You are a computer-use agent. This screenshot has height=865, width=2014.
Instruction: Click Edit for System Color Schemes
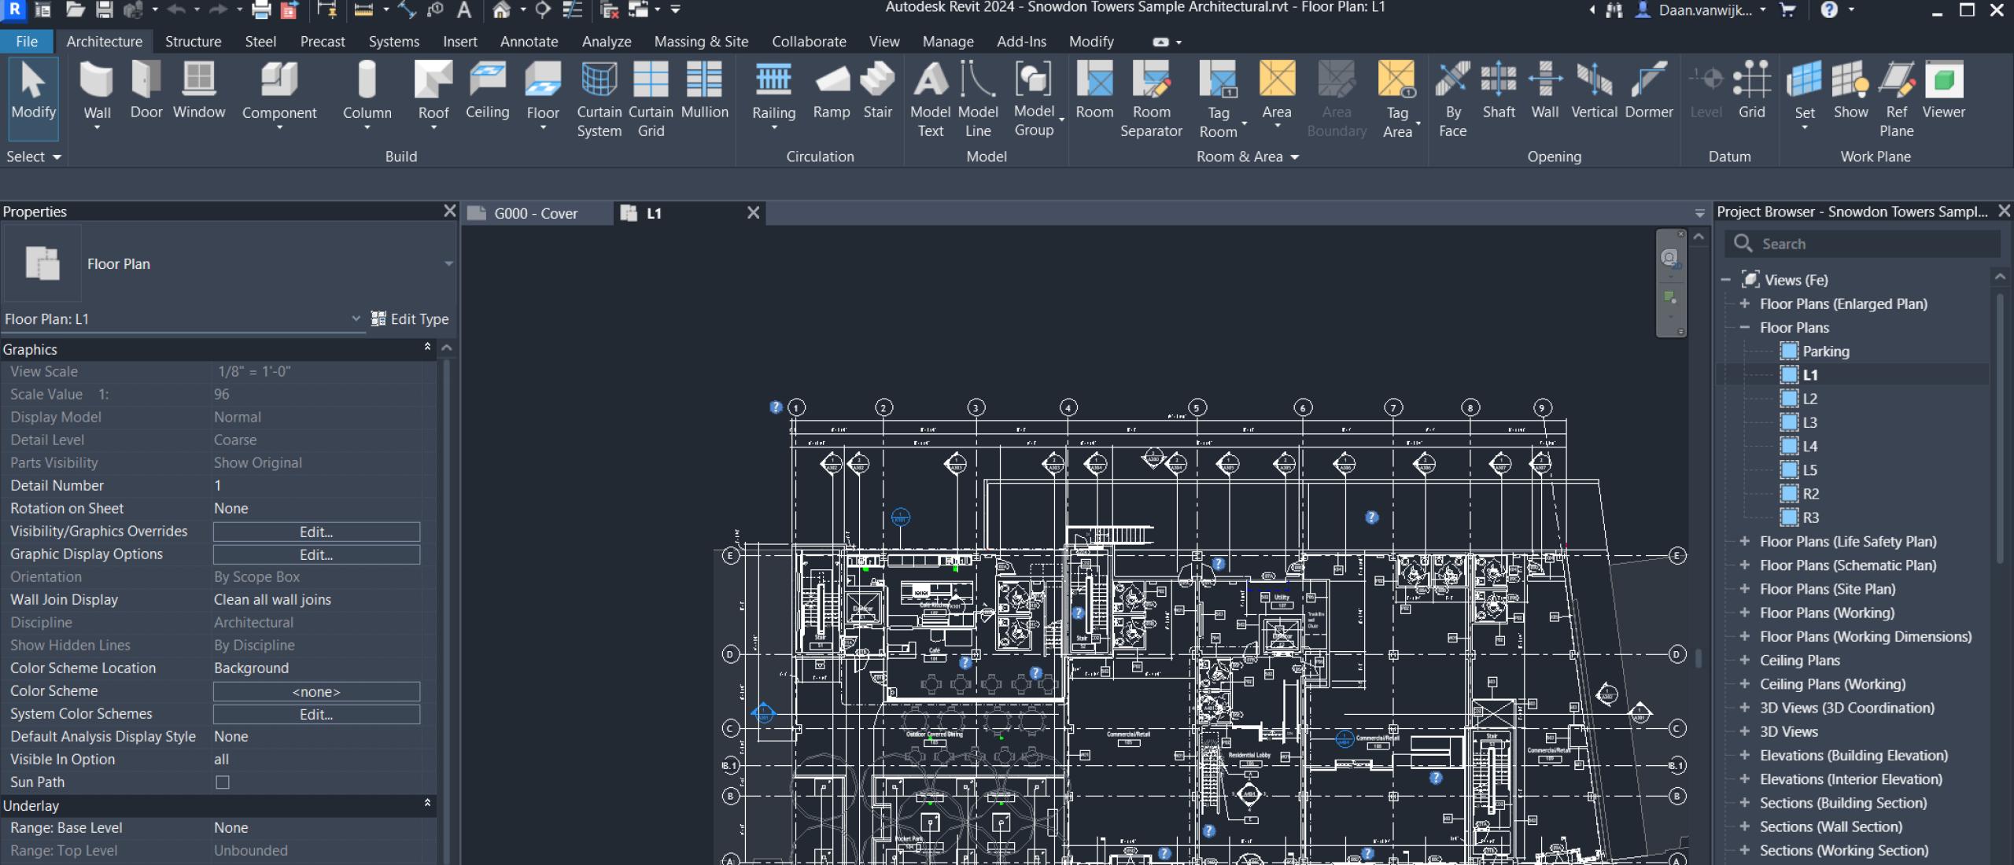click(316, 714)
